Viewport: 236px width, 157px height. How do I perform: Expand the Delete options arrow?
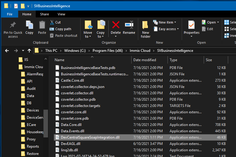tap(116, 36)
